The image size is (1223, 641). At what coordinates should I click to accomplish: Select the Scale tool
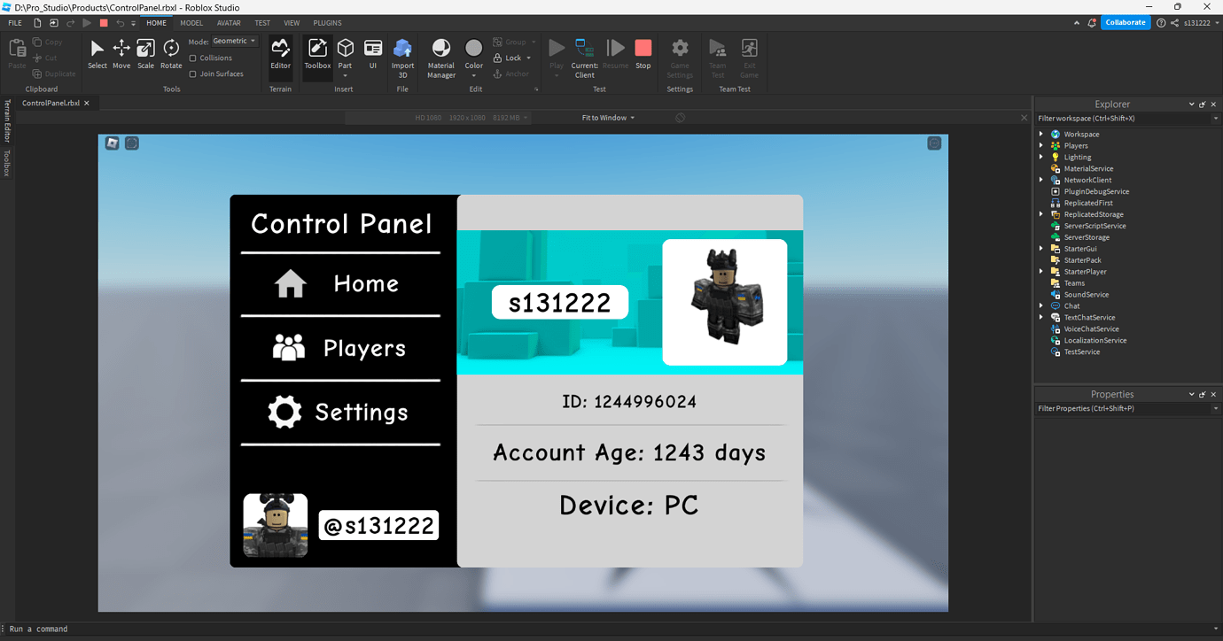point(145,53)
